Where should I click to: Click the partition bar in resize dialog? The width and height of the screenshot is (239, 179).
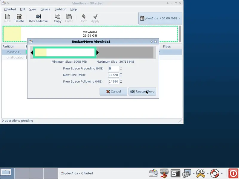(x=65, y=53)
